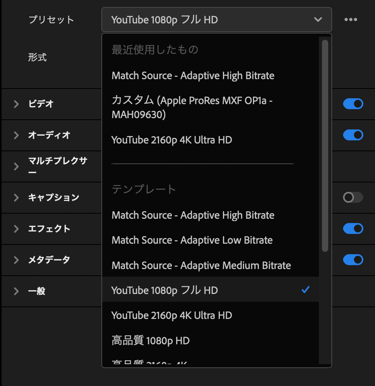The image size is (375, 386).
Task: Expand the 一般 section
Action: (16, 291)
